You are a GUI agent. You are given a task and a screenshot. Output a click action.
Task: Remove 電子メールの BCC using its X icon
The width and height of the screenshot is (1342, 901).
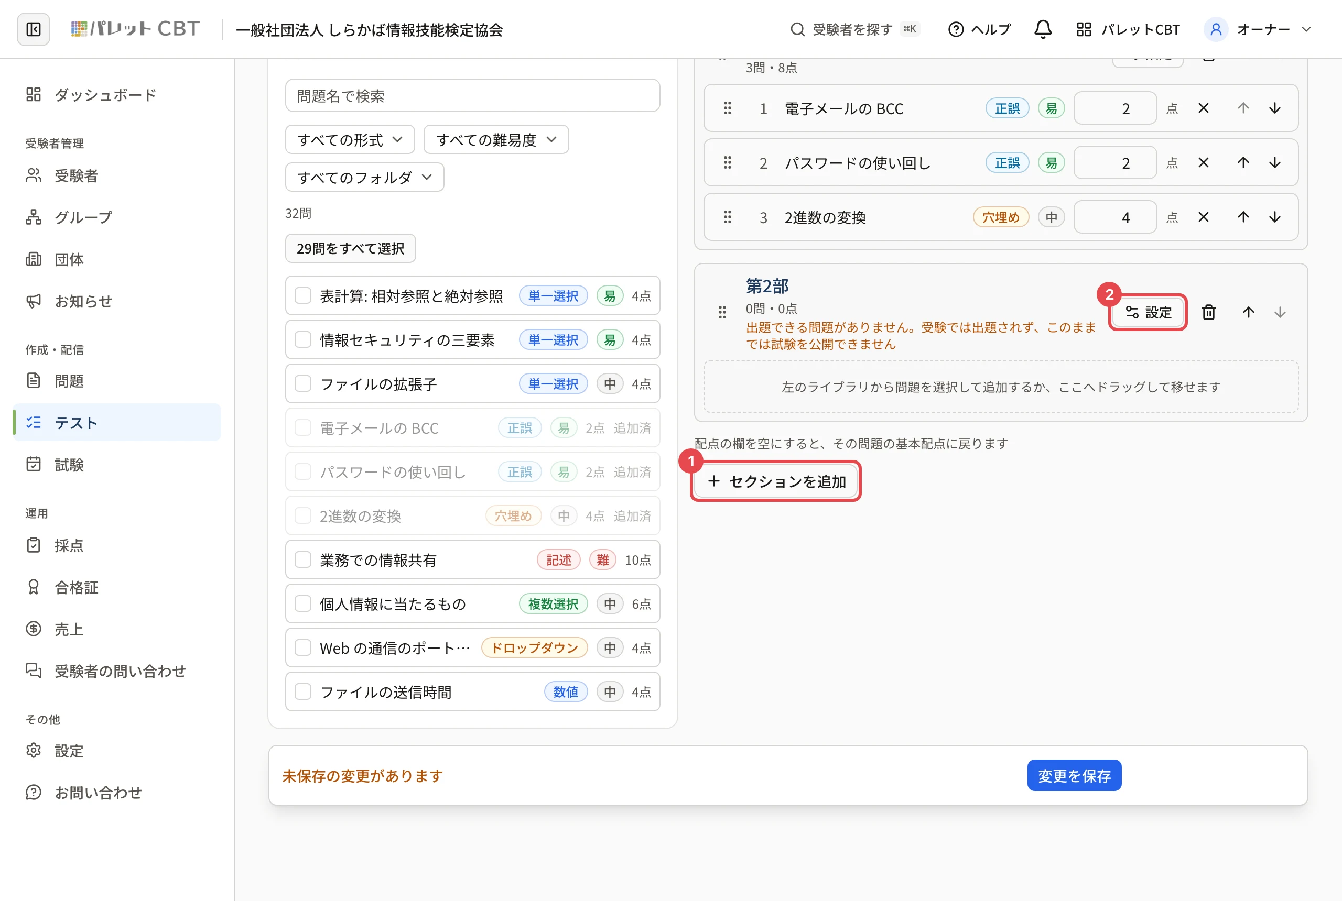click(1203, 108)
